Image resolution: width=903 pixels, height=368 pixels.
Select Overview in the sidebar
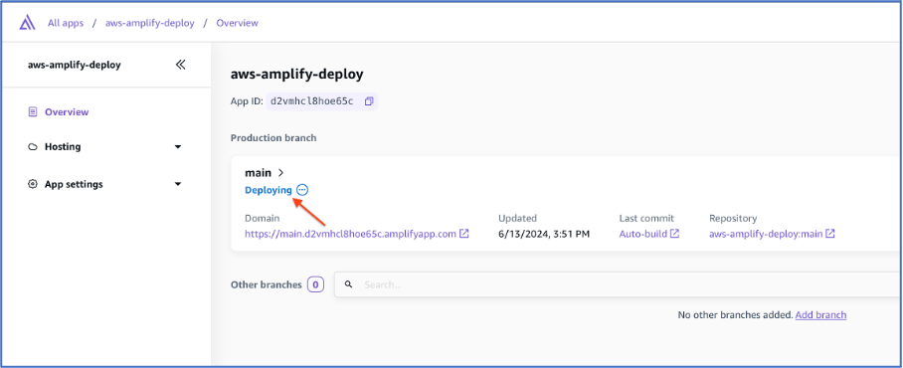coord(67,111)
